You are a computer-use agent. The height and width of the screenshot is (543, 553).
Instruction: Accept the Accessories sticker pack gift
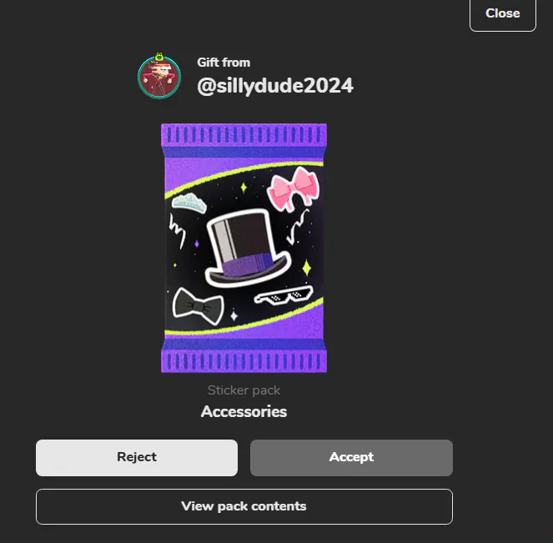point(351,457)
